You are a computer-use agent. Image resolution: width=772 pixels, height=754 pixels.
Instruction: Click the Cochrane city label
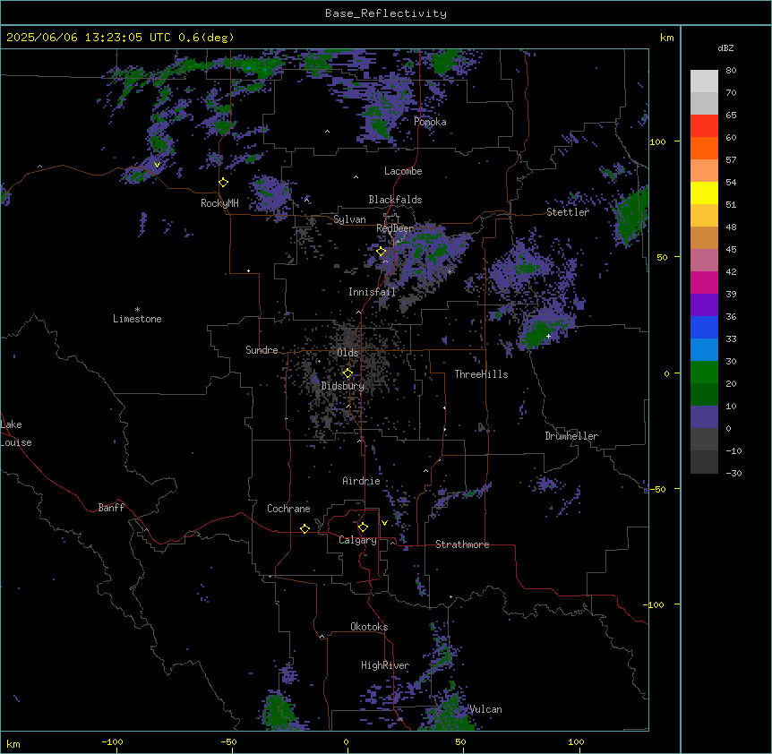(x=288, y=509)
